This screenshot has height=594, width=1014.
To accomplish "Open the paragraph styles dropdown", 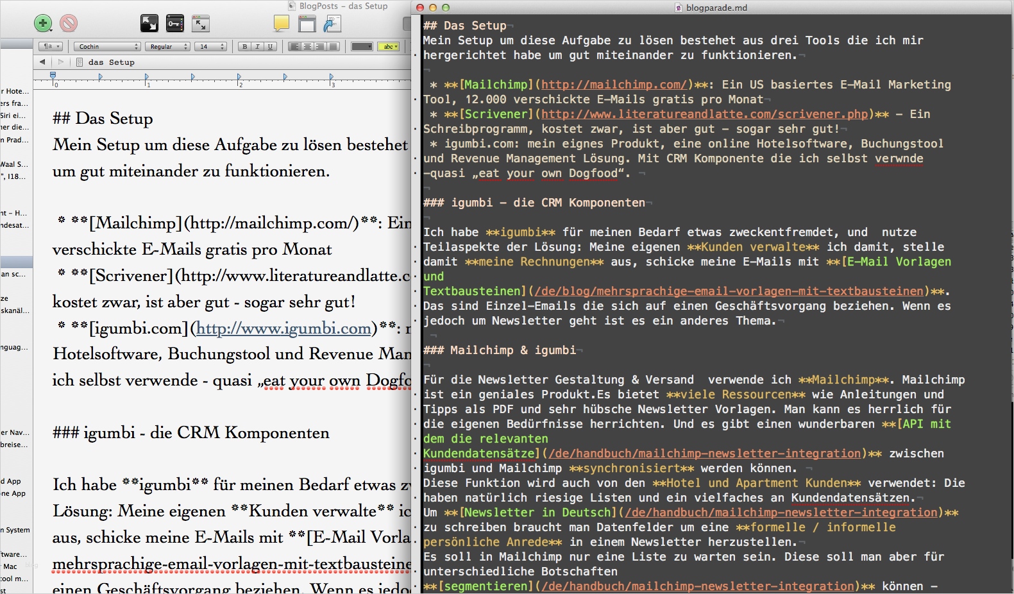I will pyautogui.click(x=51, y=47).
